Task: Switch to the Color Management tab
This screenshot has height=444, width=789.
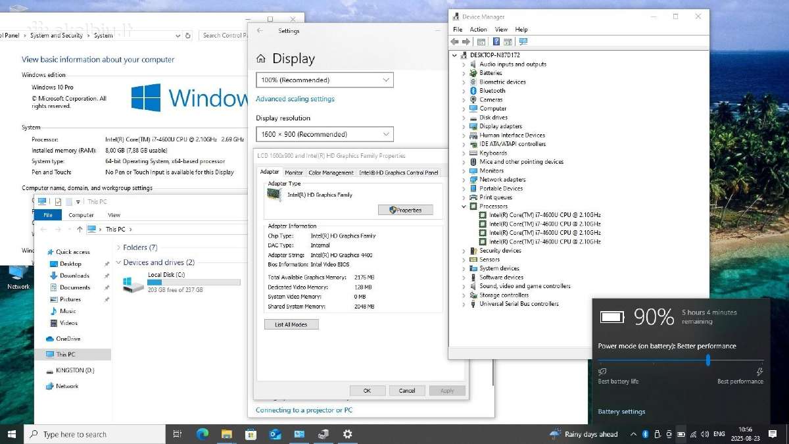Action: [331, 172]
